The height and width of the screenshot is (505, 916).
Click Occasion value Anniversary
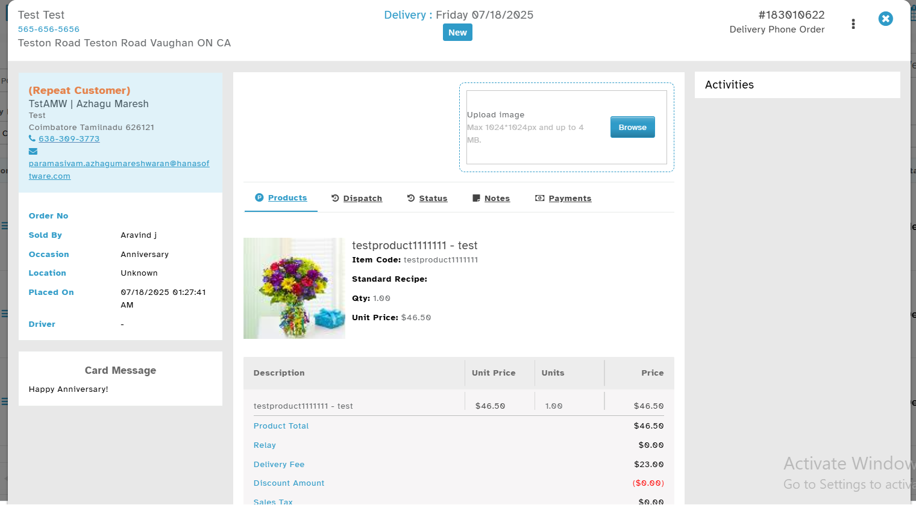click(145, 254)
